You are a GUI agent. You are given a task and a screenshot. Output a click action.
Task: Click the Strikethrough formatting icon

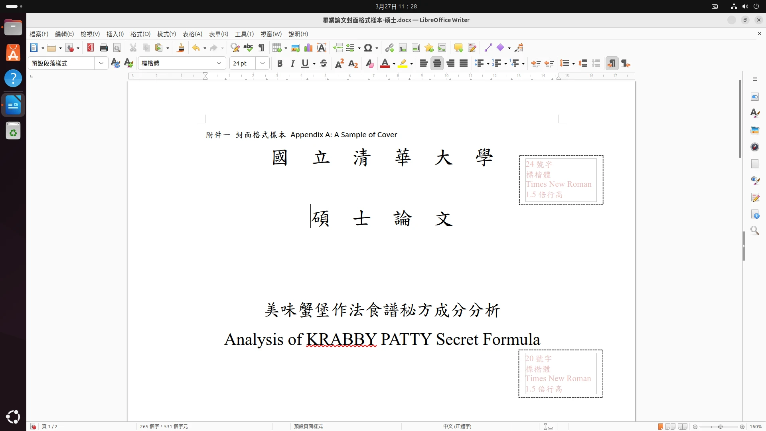point(324,63)
